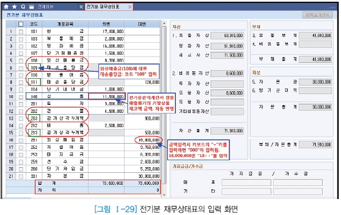Check the box for row 201 토지
This screenshot has height=215, width=341.
(x=21, y=104)
